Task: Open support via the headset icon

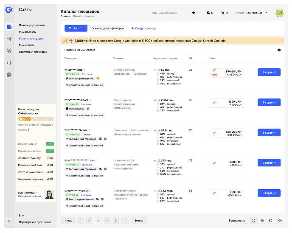Action: pos(9,63)
